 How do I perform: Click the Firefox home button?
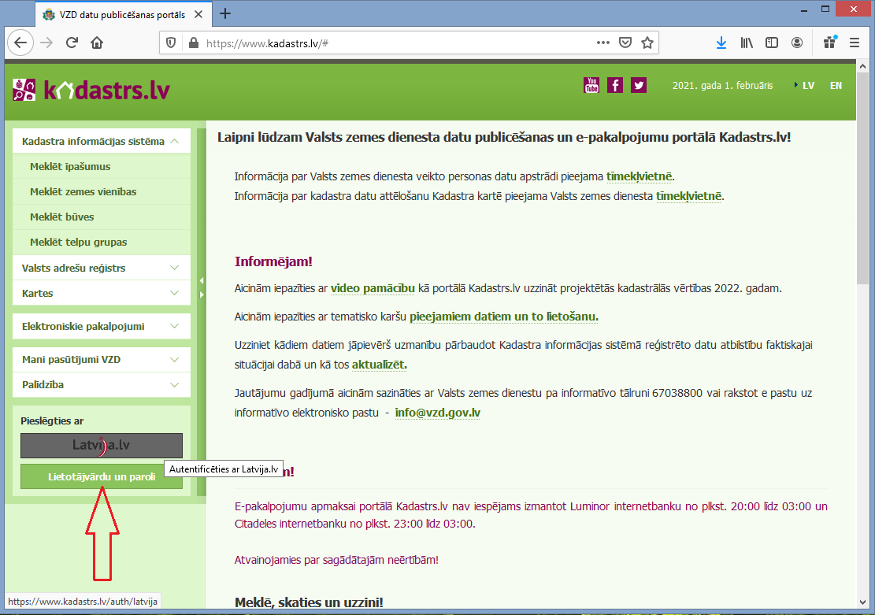pos(97,43)
